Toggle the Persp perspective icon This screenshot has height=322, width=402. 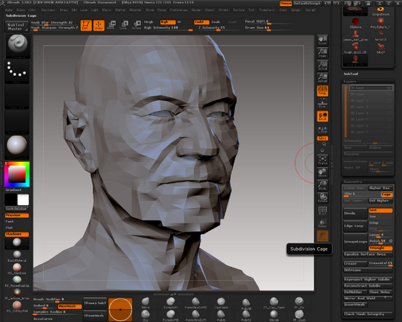[323, 91]
